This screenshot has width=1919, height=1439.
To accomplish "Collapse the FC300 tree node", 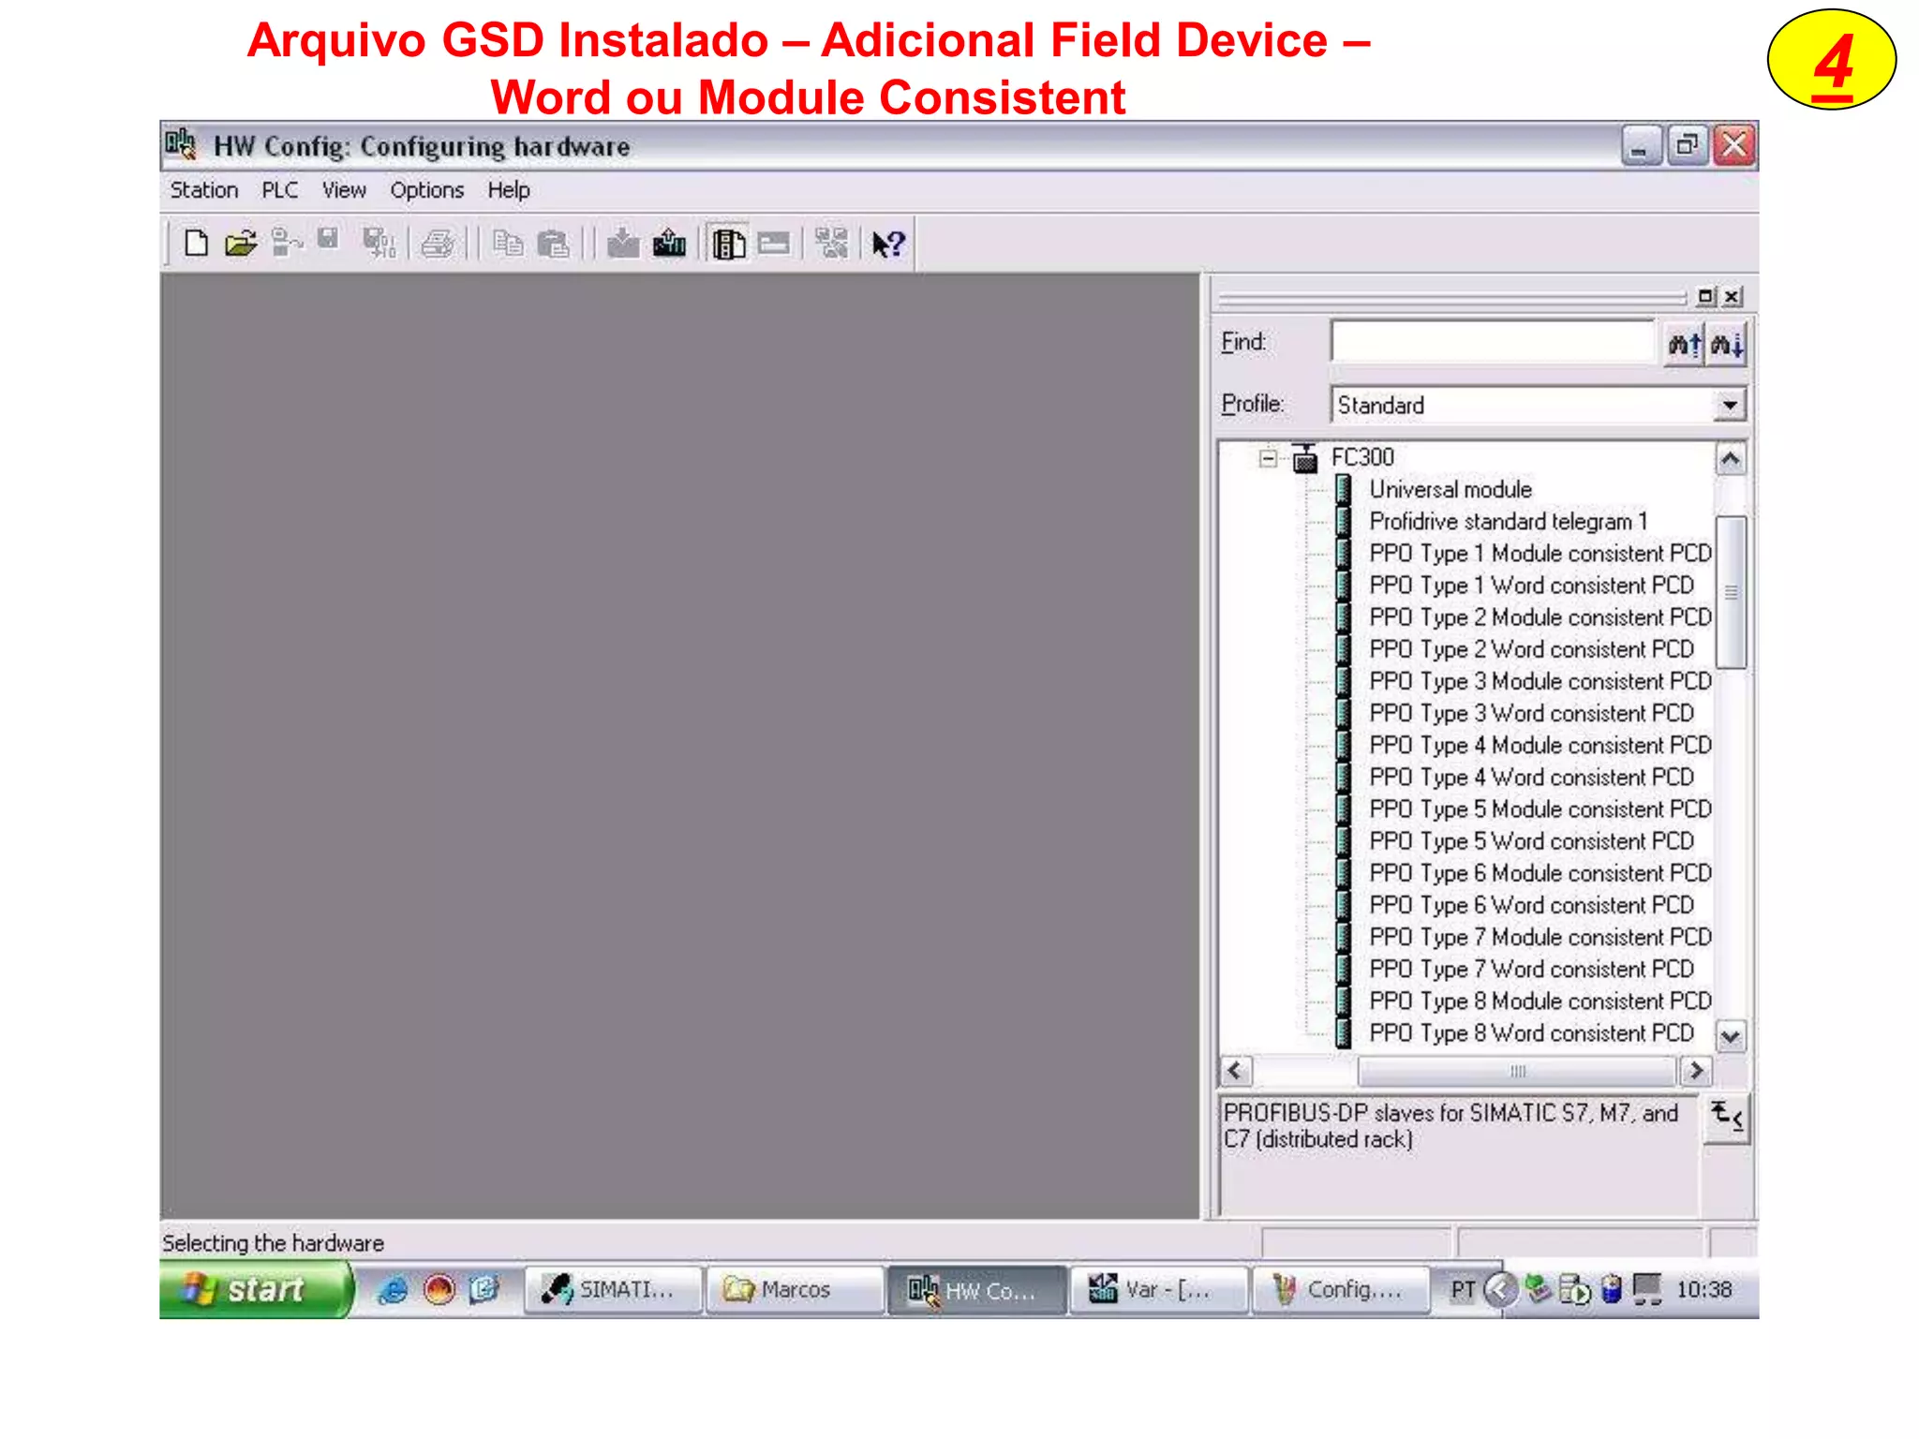I will [1268, 458].
